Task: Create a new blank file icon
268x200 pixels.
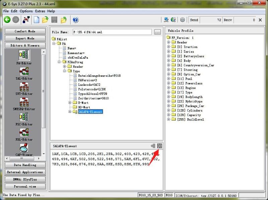Action: point(37,20)
